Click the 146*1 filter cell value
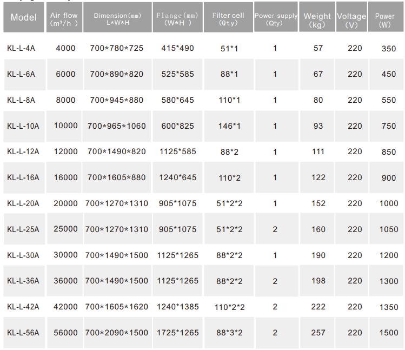The image size is (405, 350). tap(229, 126)
